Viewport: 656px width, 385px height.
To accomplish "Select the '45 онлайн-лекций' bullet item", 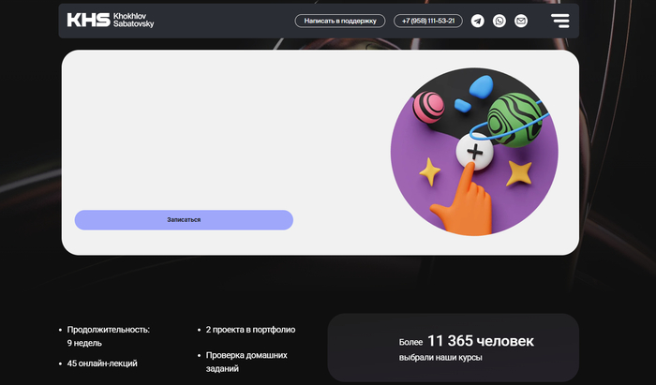I will [x=102, y=363].
